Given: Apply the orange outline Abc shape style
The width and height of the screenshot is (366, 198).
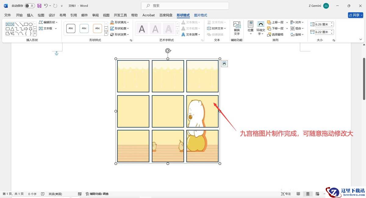Looking at the screenshot, I should pyautogui.click(x=98, y=28).
